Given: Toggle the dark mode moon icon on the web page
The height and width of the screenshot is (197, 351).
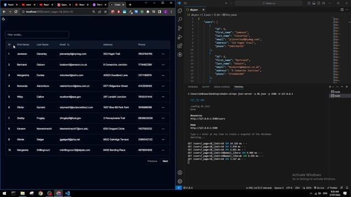Looking at the screenshot, I should point(4,19).
